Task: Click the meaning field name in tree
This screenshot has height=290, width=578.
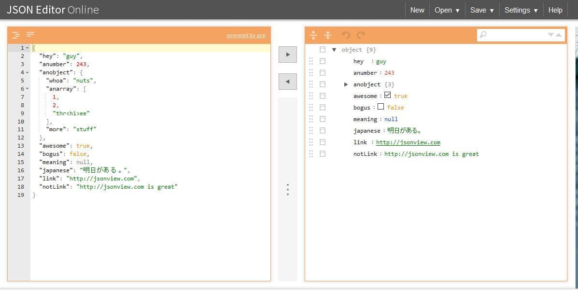Action: coord(366,119)
